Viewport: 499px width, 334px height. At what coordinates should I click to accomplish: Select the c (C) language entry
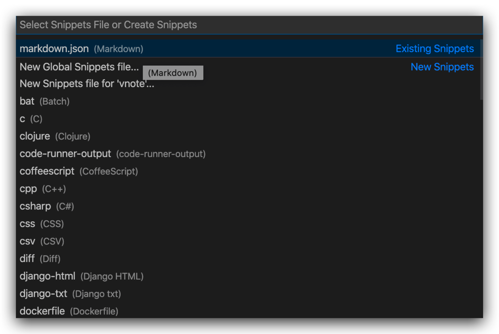click(x=31, y=119)
